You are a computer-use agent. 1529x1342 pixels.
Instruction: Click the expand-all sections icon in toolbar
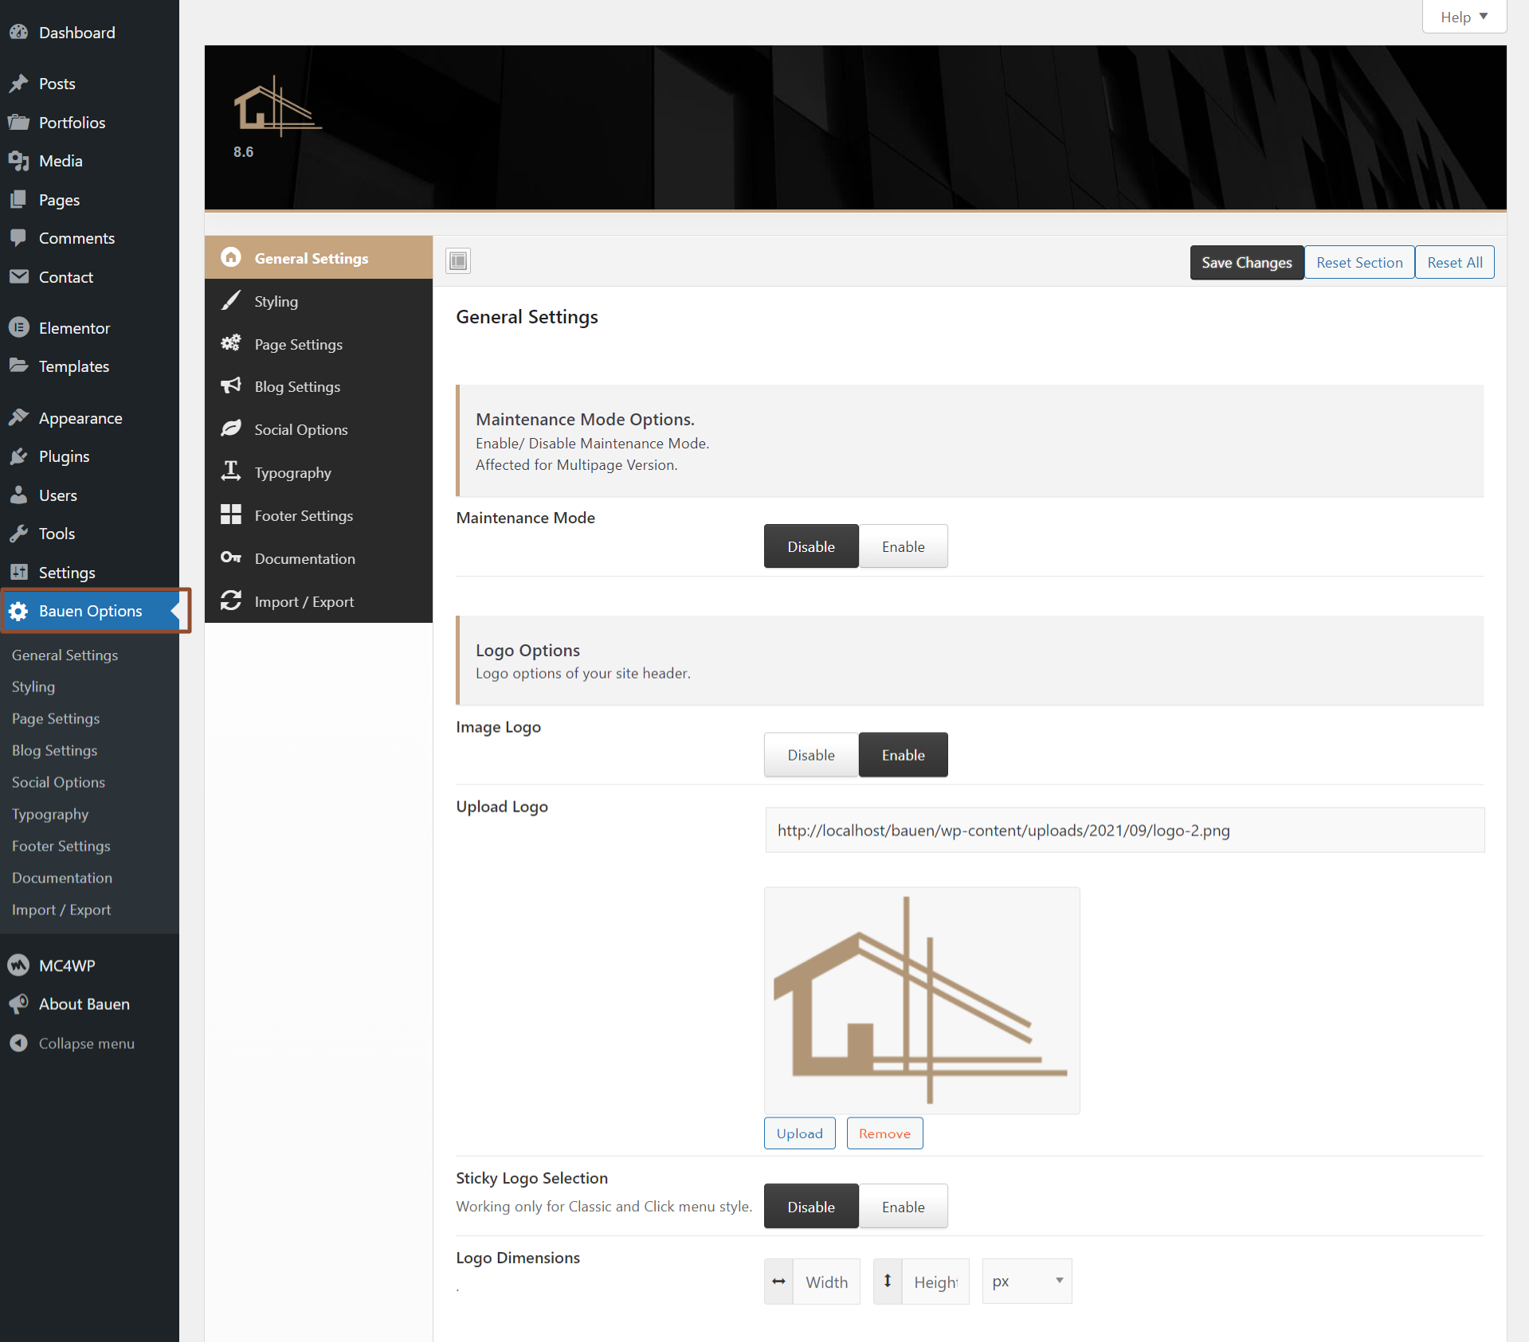tap(458, 260)
